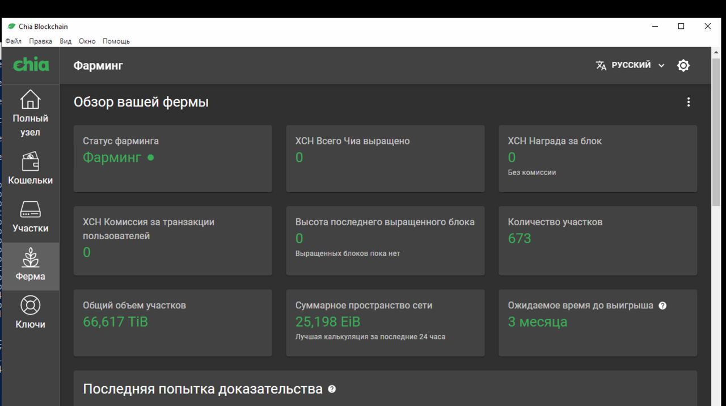The height and width of the screenshot is (406, 726).
Task: Open the Помощь menu
Action: pyautogui.click(x=116, y=41)
